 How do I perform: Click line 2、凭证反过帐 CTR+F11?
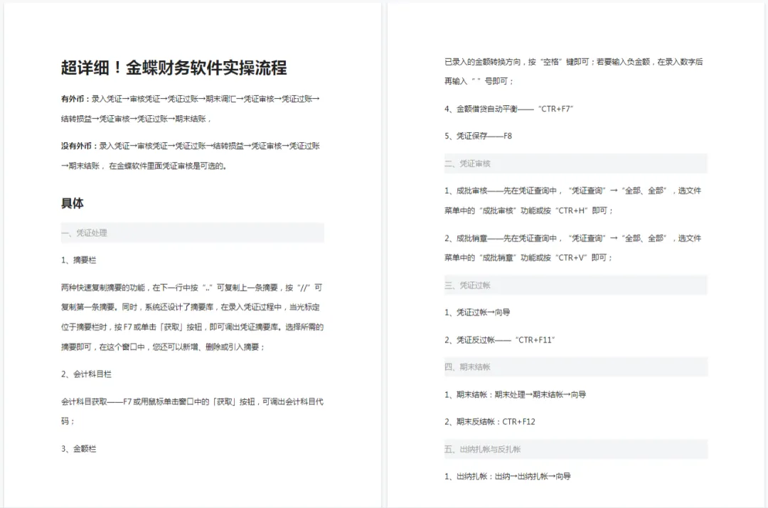[500, 340]
